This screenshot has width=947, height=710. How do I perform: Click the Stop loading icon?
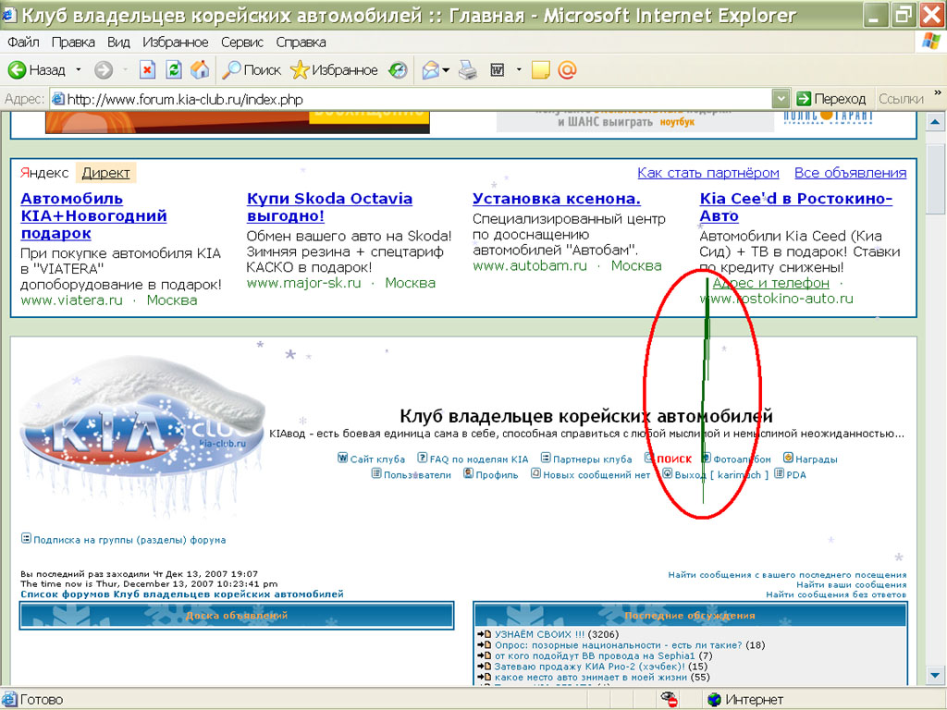pyautogui.click(x=147, y=70)
